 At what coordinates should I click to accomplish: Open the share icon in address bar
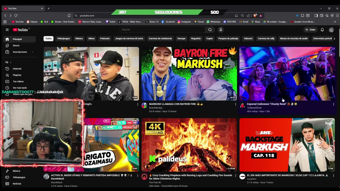[x=248, y=16]
